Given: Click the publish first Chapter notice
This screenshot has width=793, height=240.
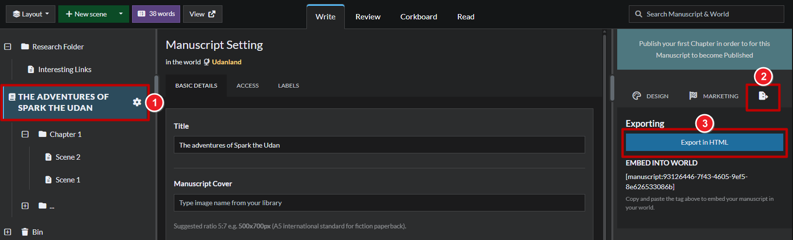Looking at the screenshot, I should [704, 49].
